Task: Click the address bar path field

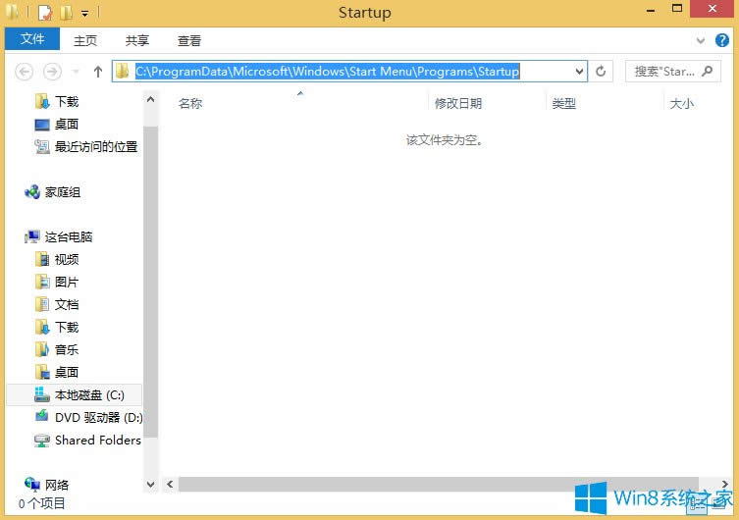Action: pos(348,71)
